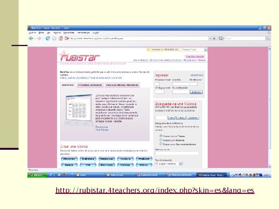Click the green Go arrow beside the address bar

pyautogui.click(x=214, y=38)
